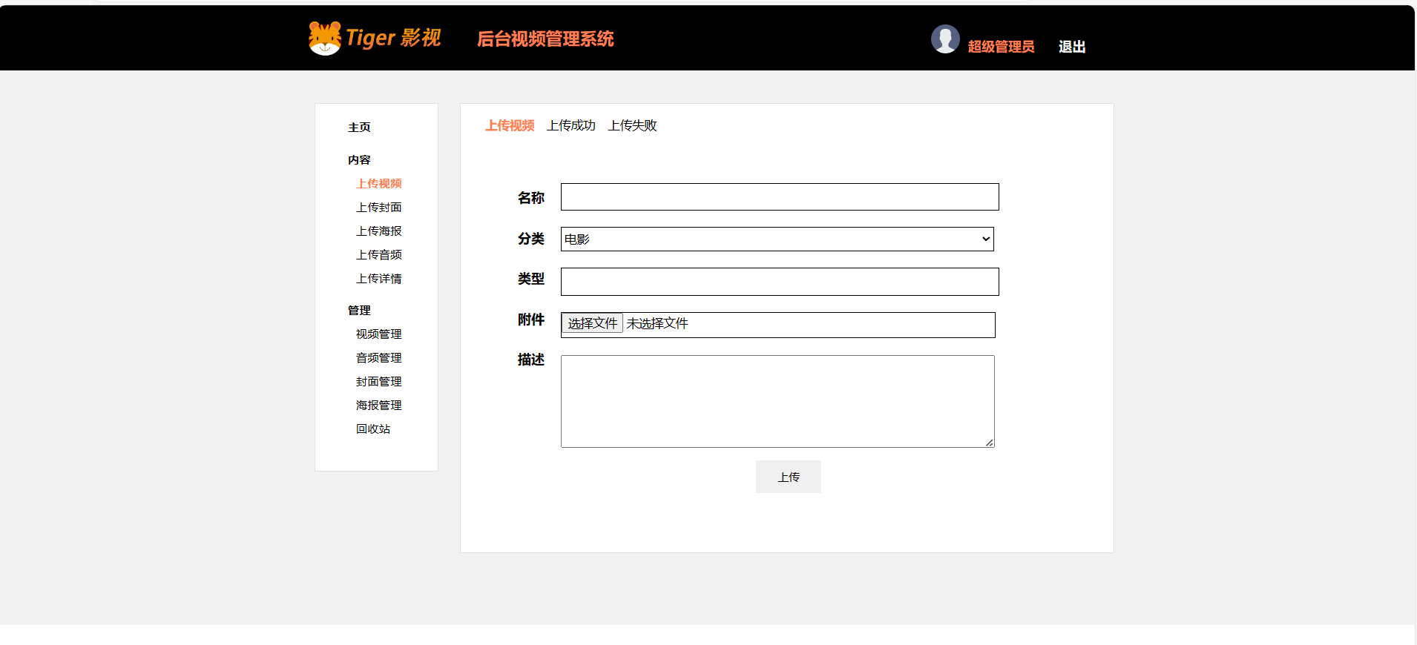This screenshot has height=645, width=1417.
Task: Click the 未选择文件 text
Action: pyautogui.click(x=657, y=323)
